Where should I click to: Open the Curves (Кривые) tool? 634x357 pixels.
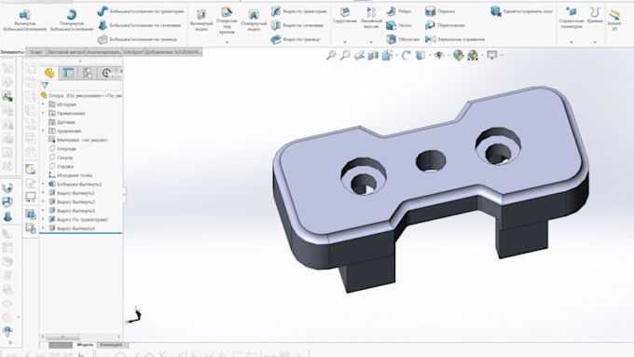point(595,15)
